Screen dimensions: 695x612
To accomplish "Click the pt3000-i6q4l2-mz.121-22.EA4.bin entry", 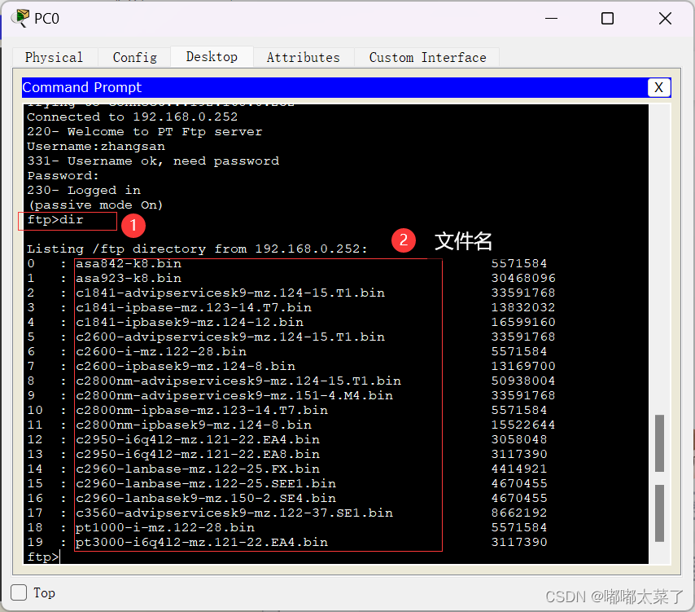I will coord(202,542).
